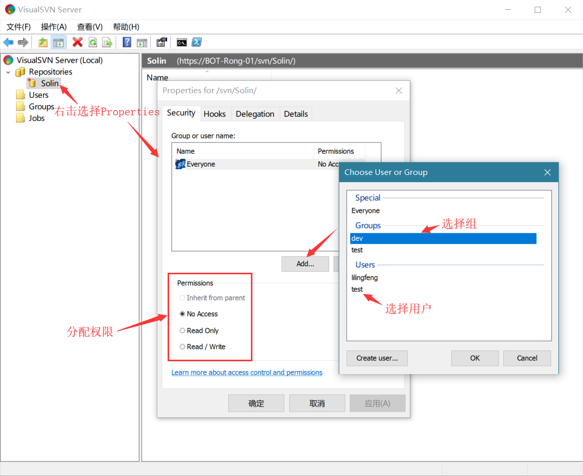
Task: Click the Back arrow toolbar icon
Action: coord(8,42)
